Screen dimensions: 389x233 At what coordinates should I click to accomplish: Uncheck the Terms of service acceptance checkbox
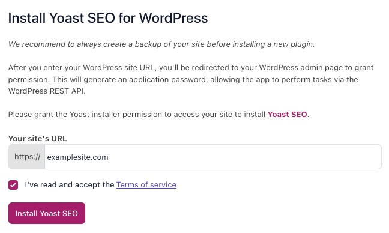point(13,185)
